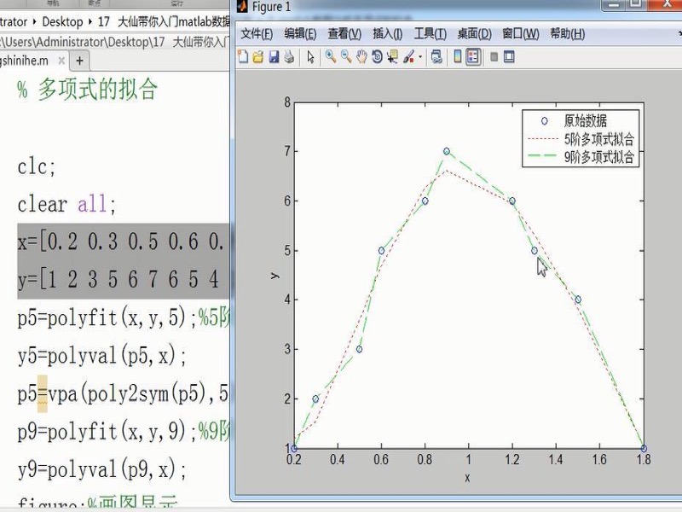The height and width of the screenshot is (512, 682).
Task: Click the line y9=polyval(p9,x);
Action: 101,469
